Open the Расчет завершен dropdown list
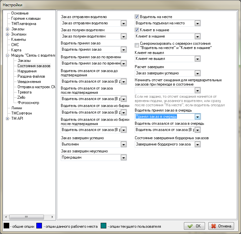241x234 pixels. tap(197, 73)
